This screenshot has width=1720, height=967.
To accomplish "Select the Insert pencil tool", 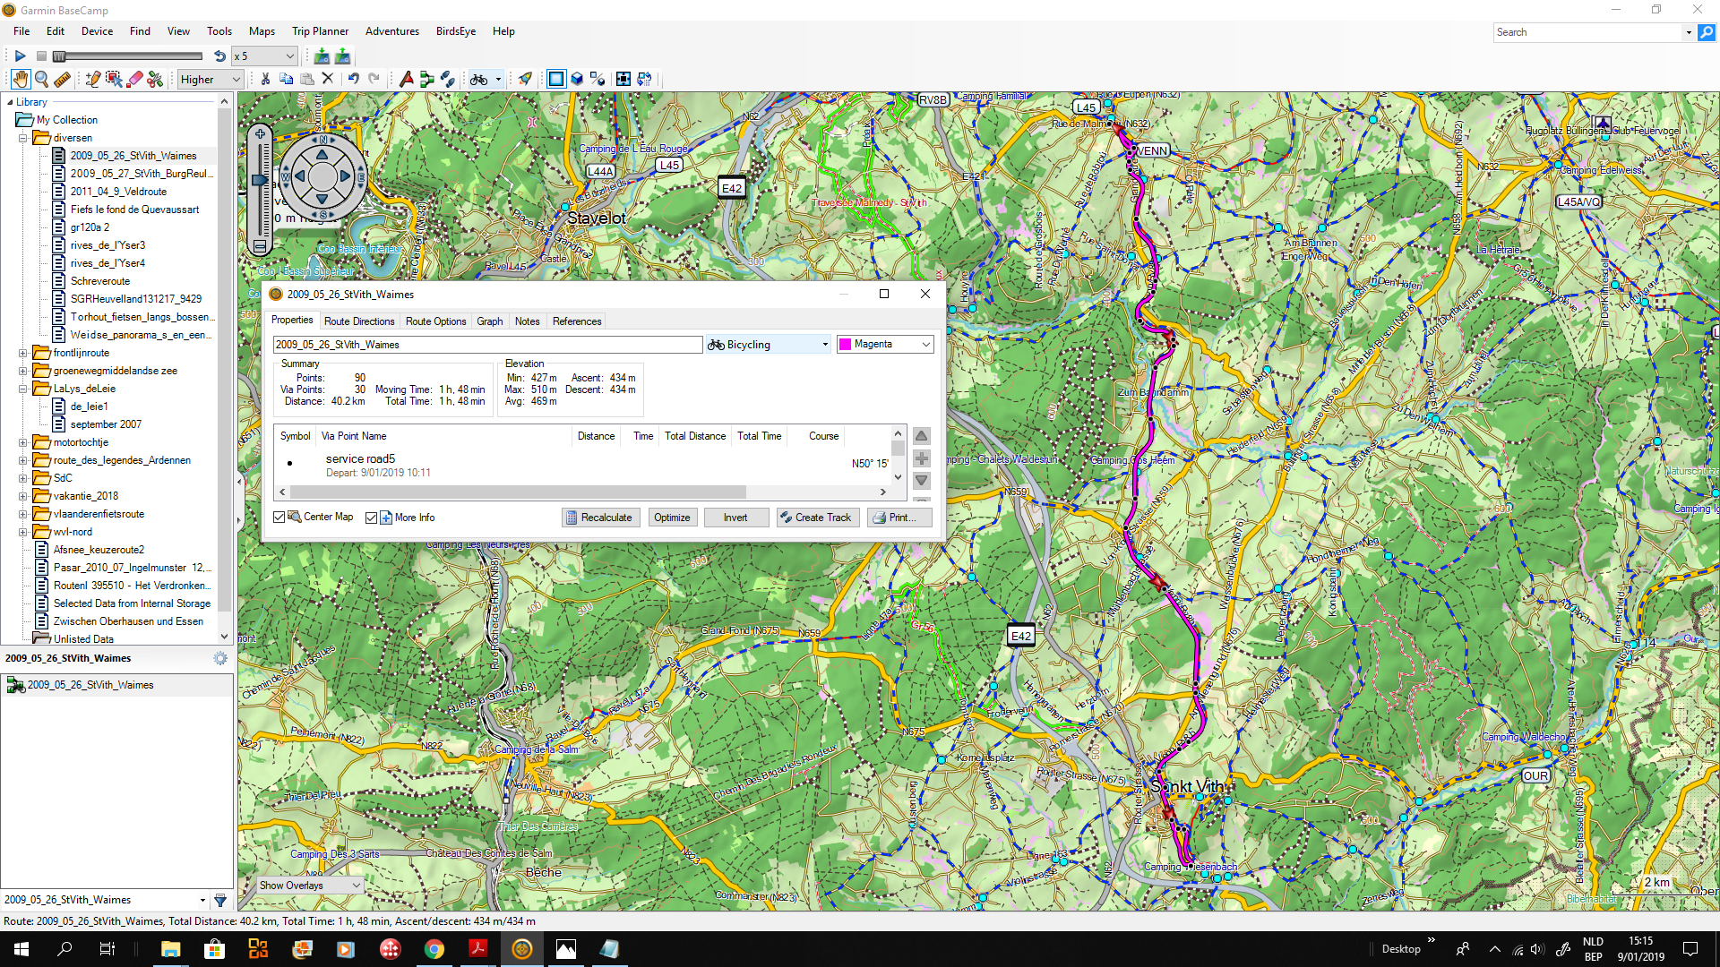I will coord(92,80).
